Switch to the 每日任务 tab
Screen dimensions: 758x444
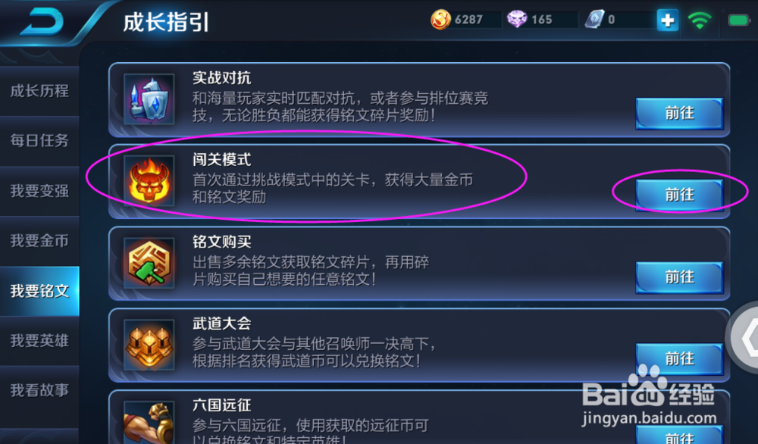pyautogui.click(x=39, y=141)
